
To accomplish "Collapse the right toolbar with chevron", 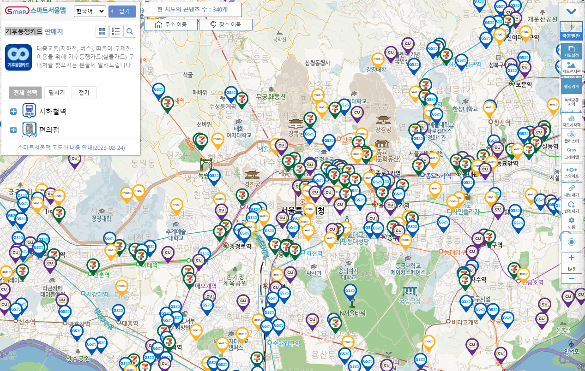I will pos(571,12).
